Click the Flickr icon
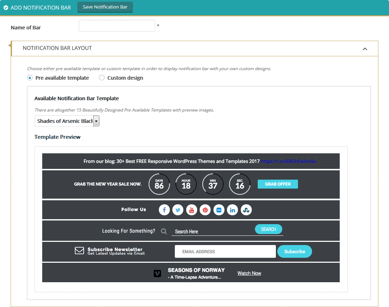 pyautogui.click(x=219, y=210)
